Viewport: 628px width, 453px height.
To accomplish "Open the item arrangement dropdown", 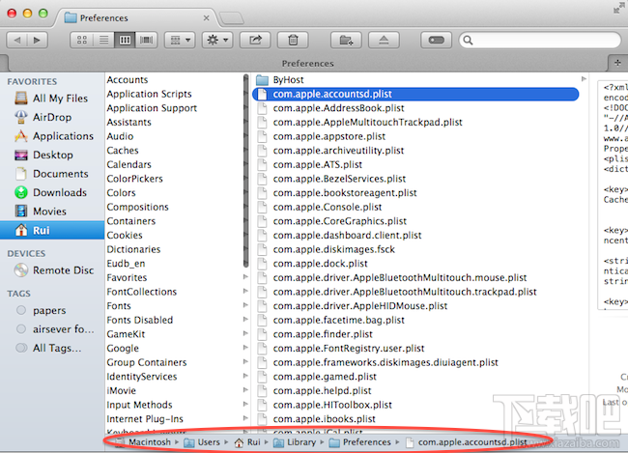I will [180, 40].
